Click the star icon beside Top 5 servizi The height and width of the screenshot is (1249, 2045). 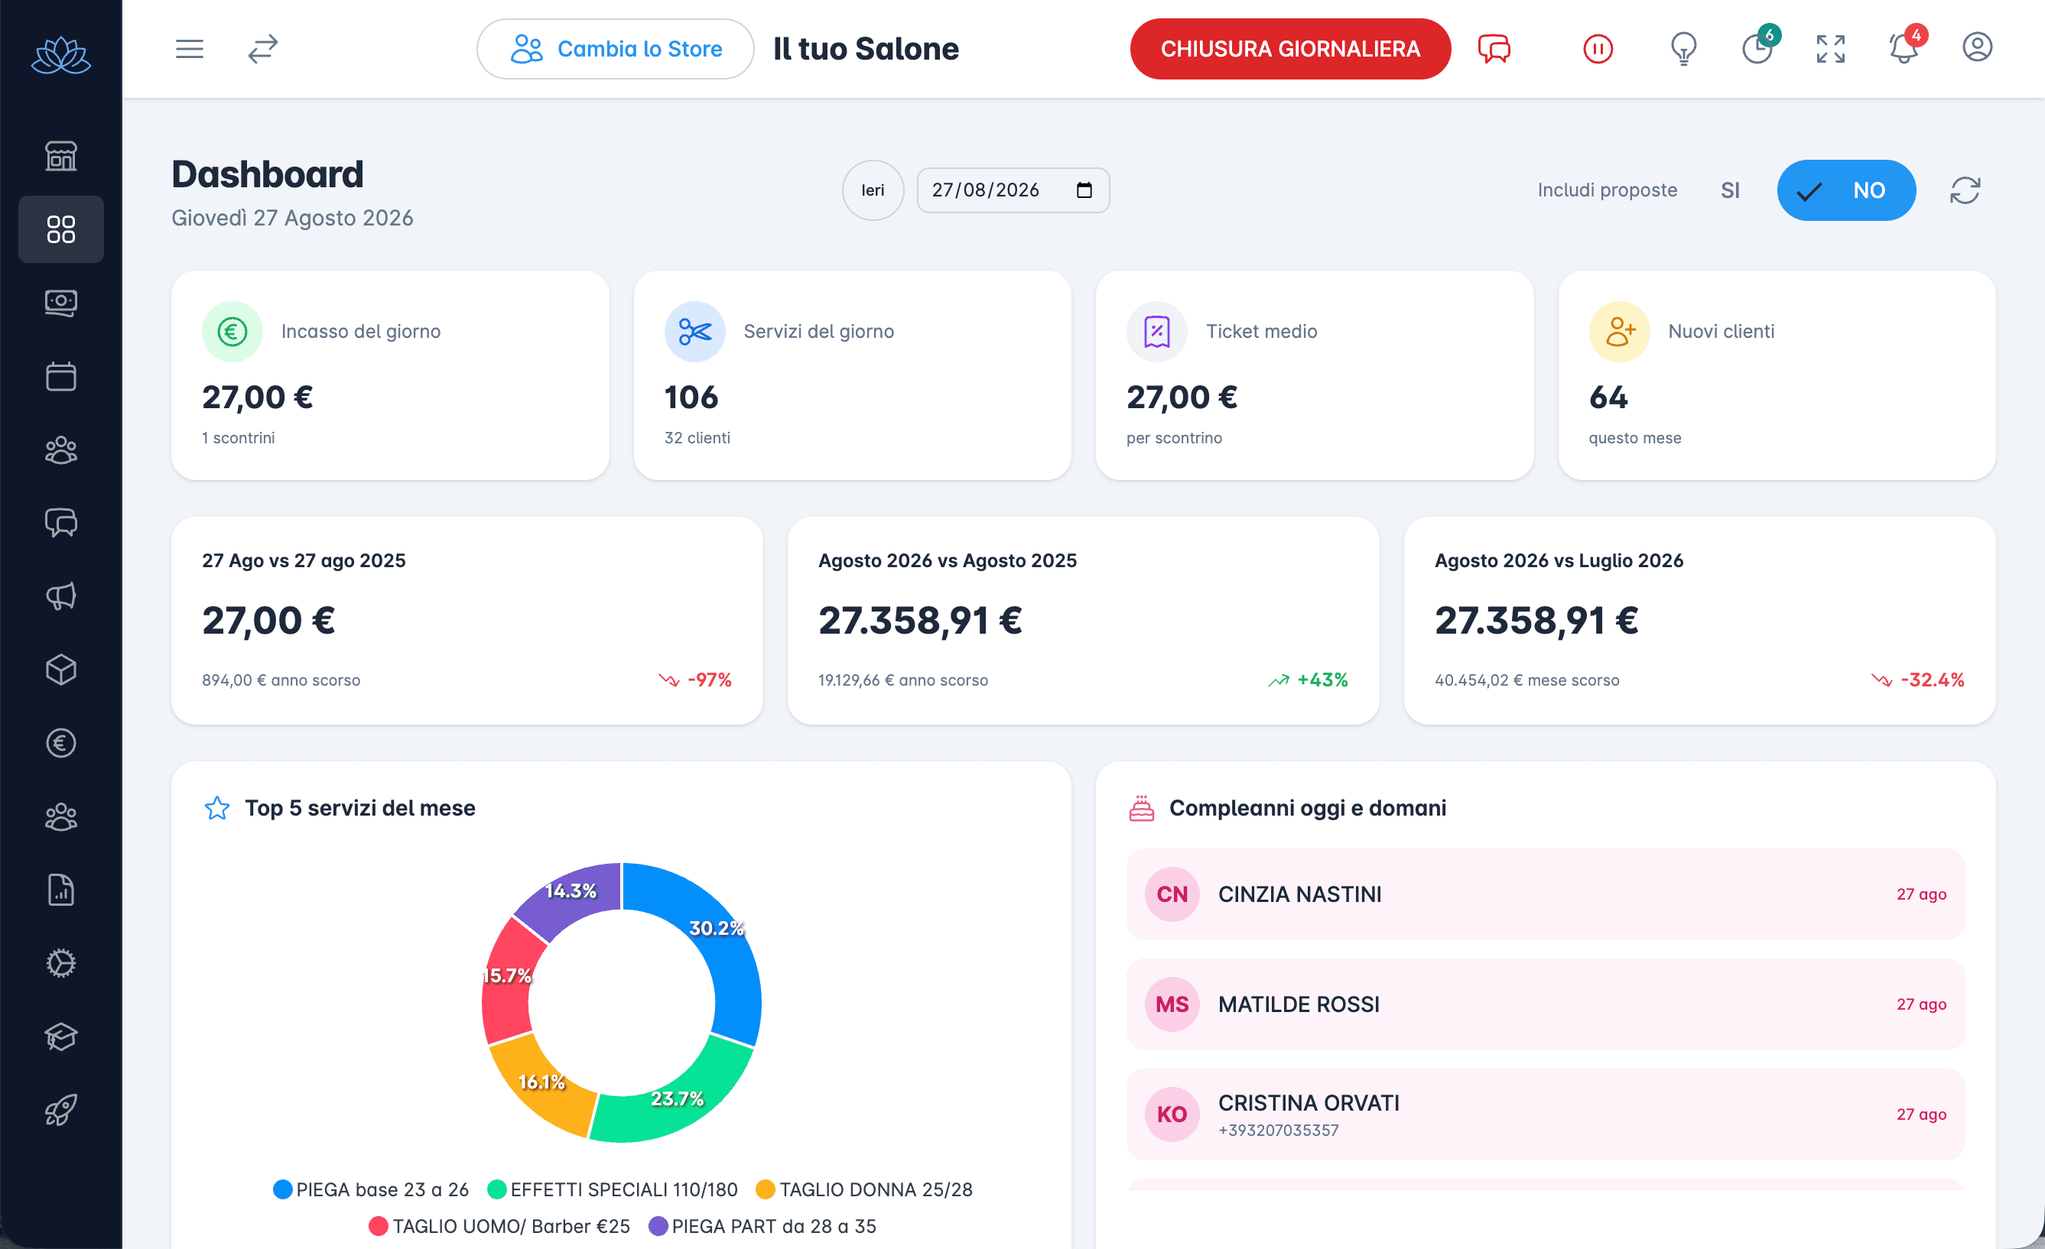[216, 808]
